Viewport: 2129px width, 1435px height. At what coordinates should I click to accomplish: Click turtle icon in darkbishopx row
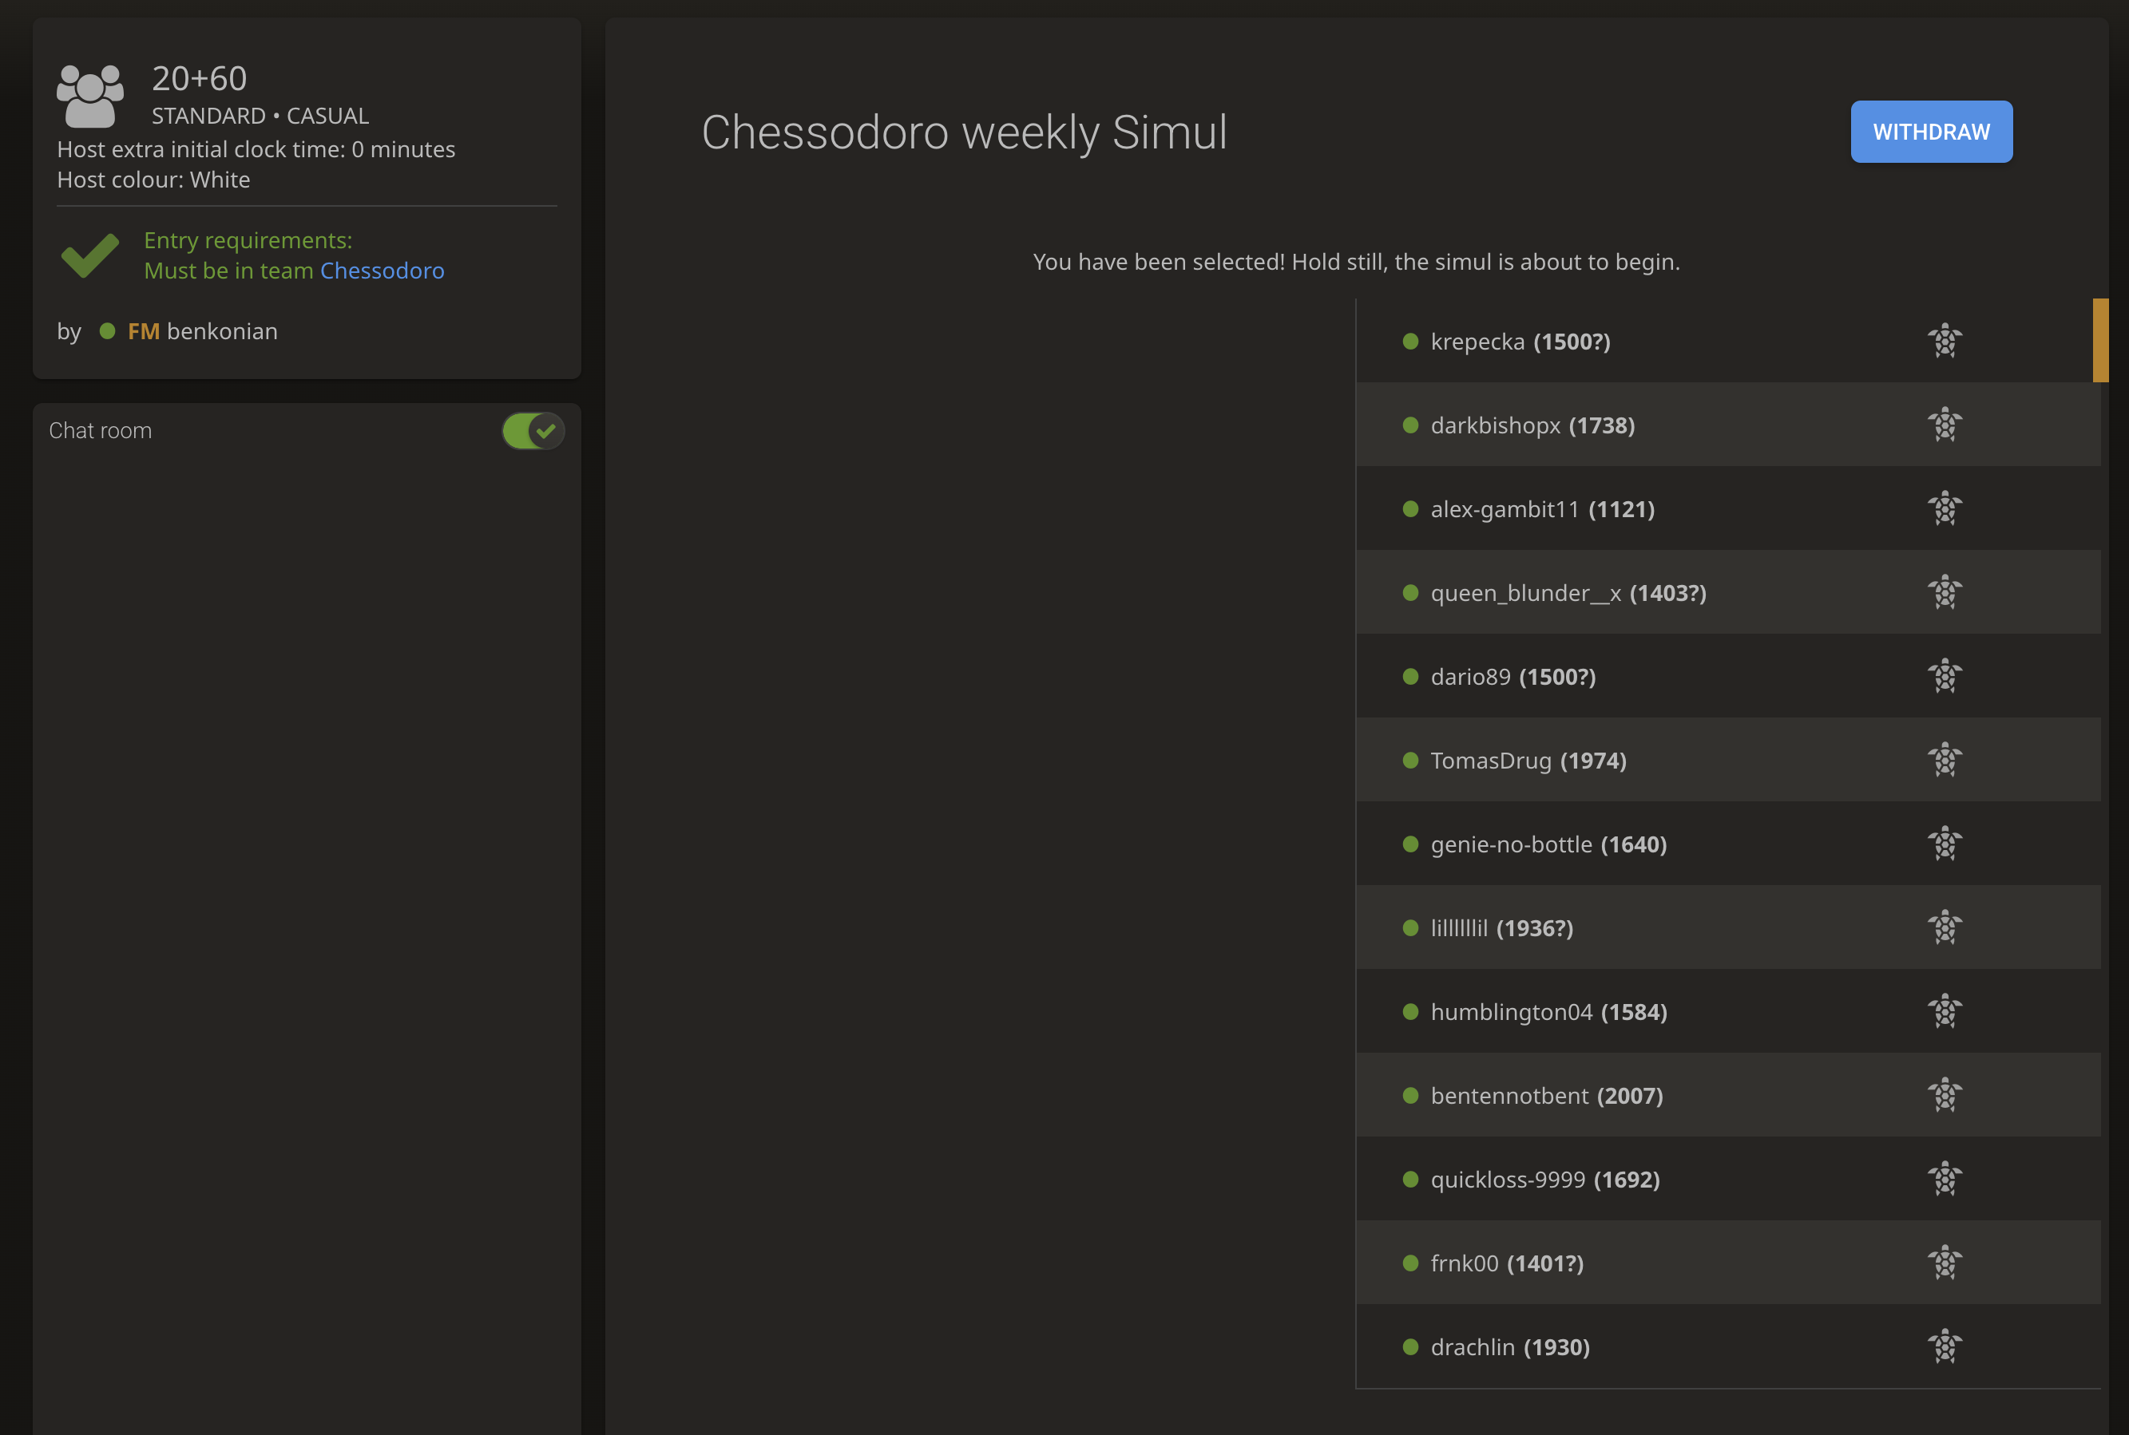pos(1944,425)
